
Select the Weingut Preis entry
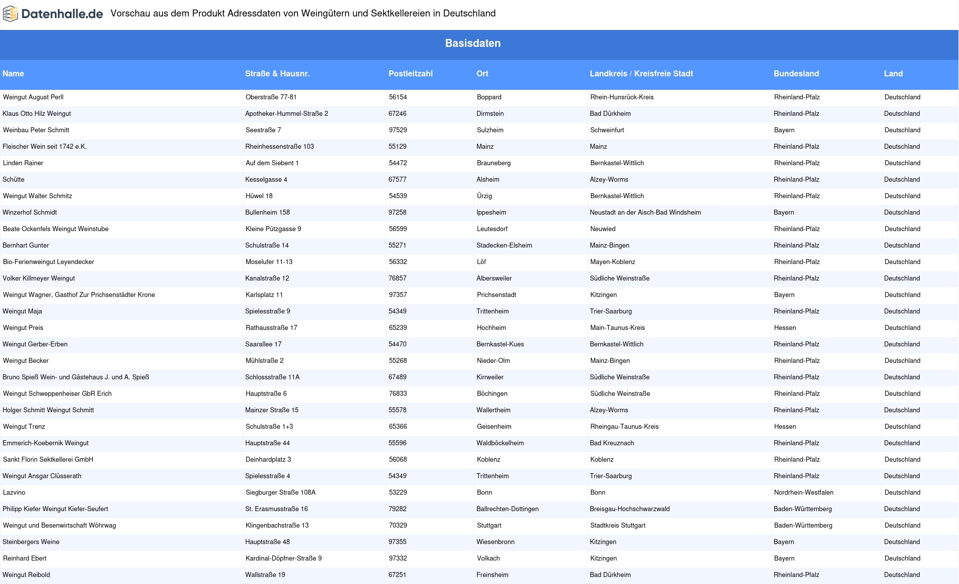(23, 328)
